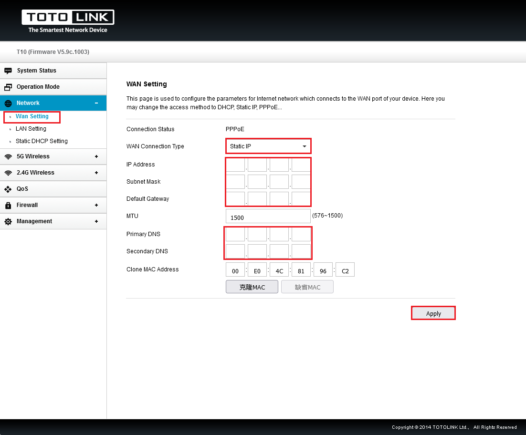Click the first octet of IP Address
The image size is (526, 435).
[235, 165]
